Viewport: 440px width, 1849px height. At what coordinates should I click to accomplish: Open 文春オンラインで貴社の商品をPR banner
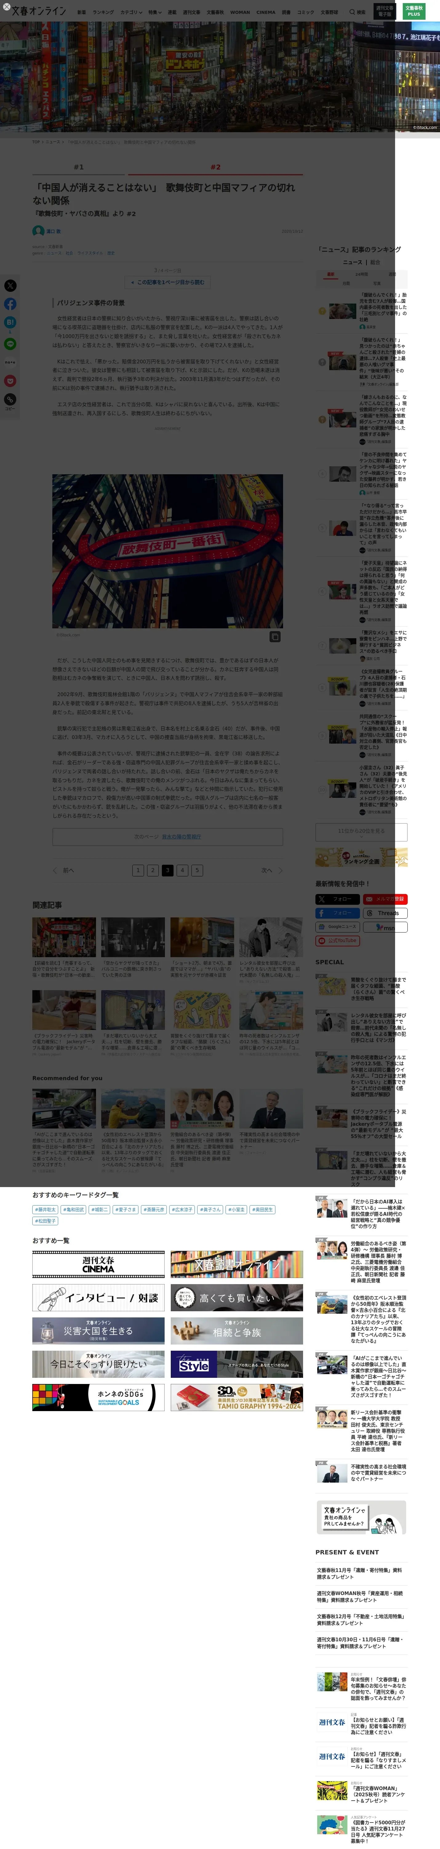click(x=361, y=1518)
